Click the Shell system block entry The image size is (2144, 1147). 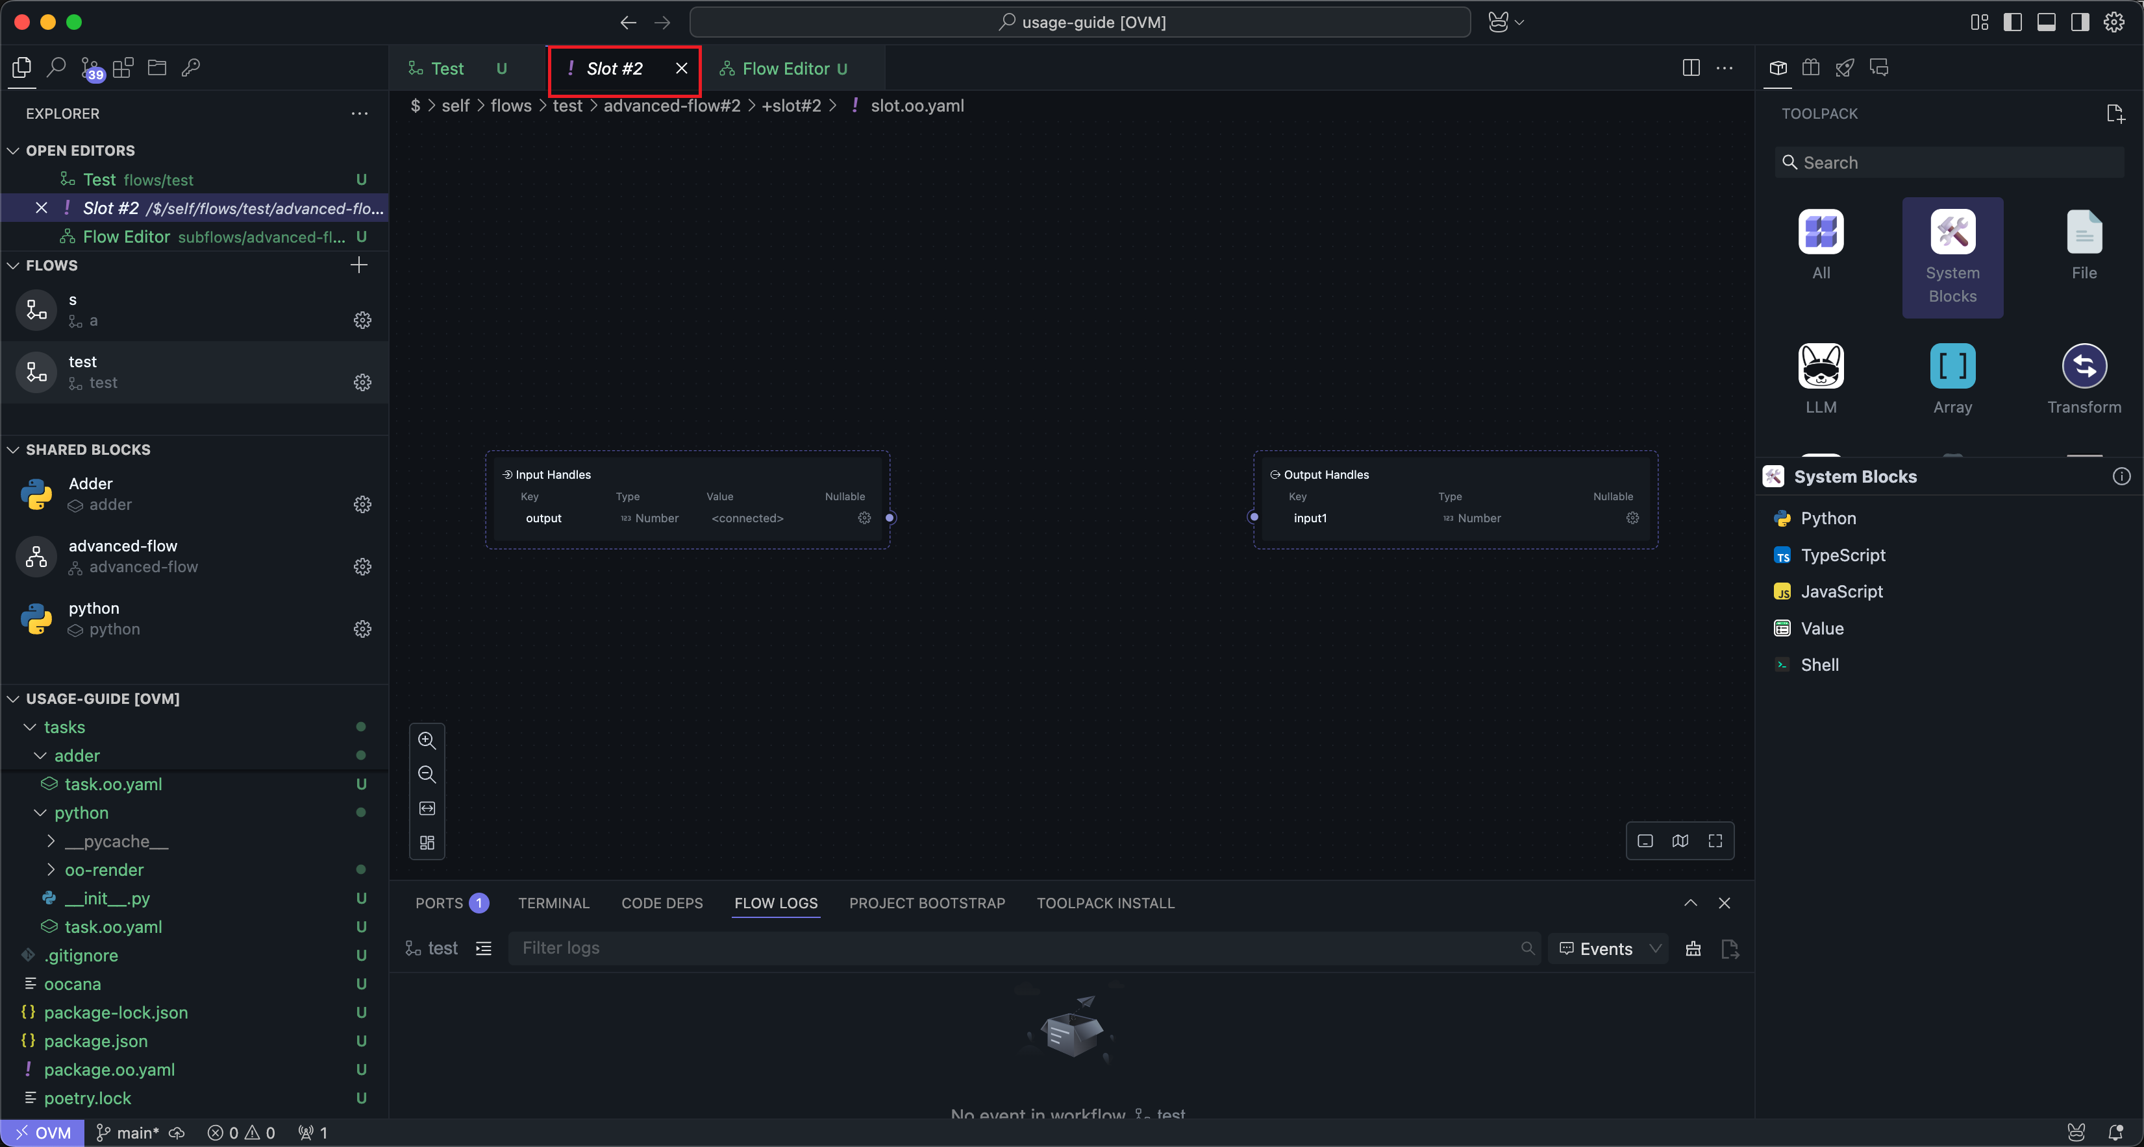pos(1819,664)
